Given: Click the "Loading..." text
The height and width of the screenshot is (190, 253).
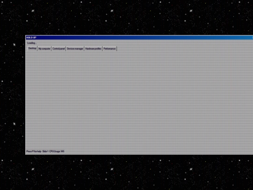Looking at the screenshot, I should tap(32, 43).
